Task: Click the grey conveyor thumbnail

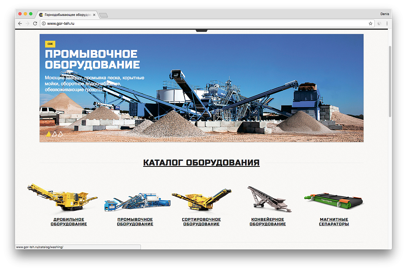Action: [x=269, y=199]
